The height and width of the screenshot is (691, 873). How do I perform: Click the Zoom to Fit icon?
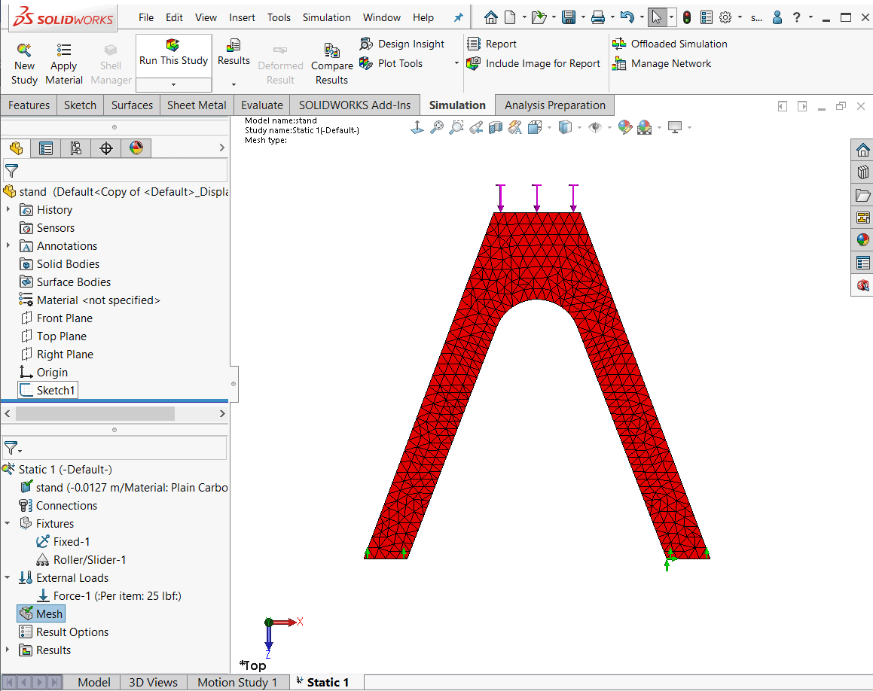click(437, 128)
